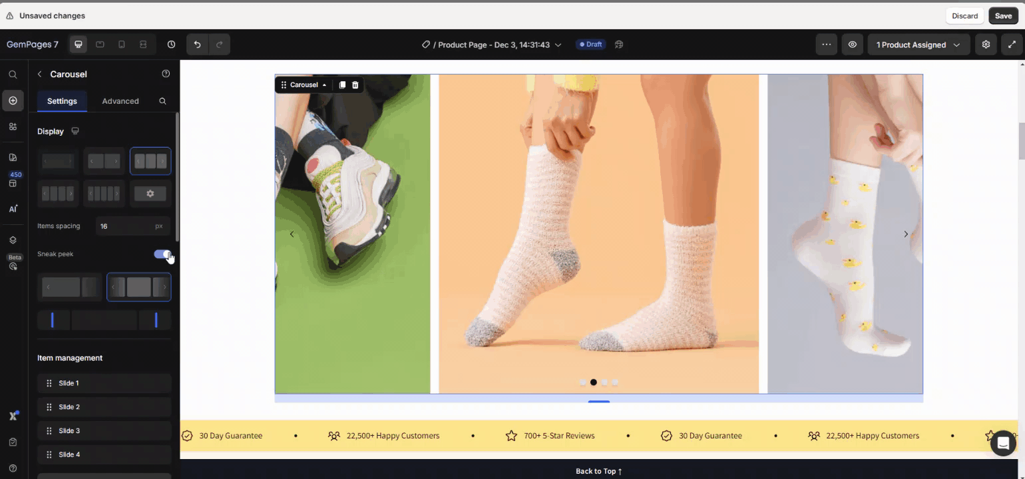This screenshot has height=479, width=1025.
Task: Switch to mobile preview mode
Action: [x=122, y=44]
